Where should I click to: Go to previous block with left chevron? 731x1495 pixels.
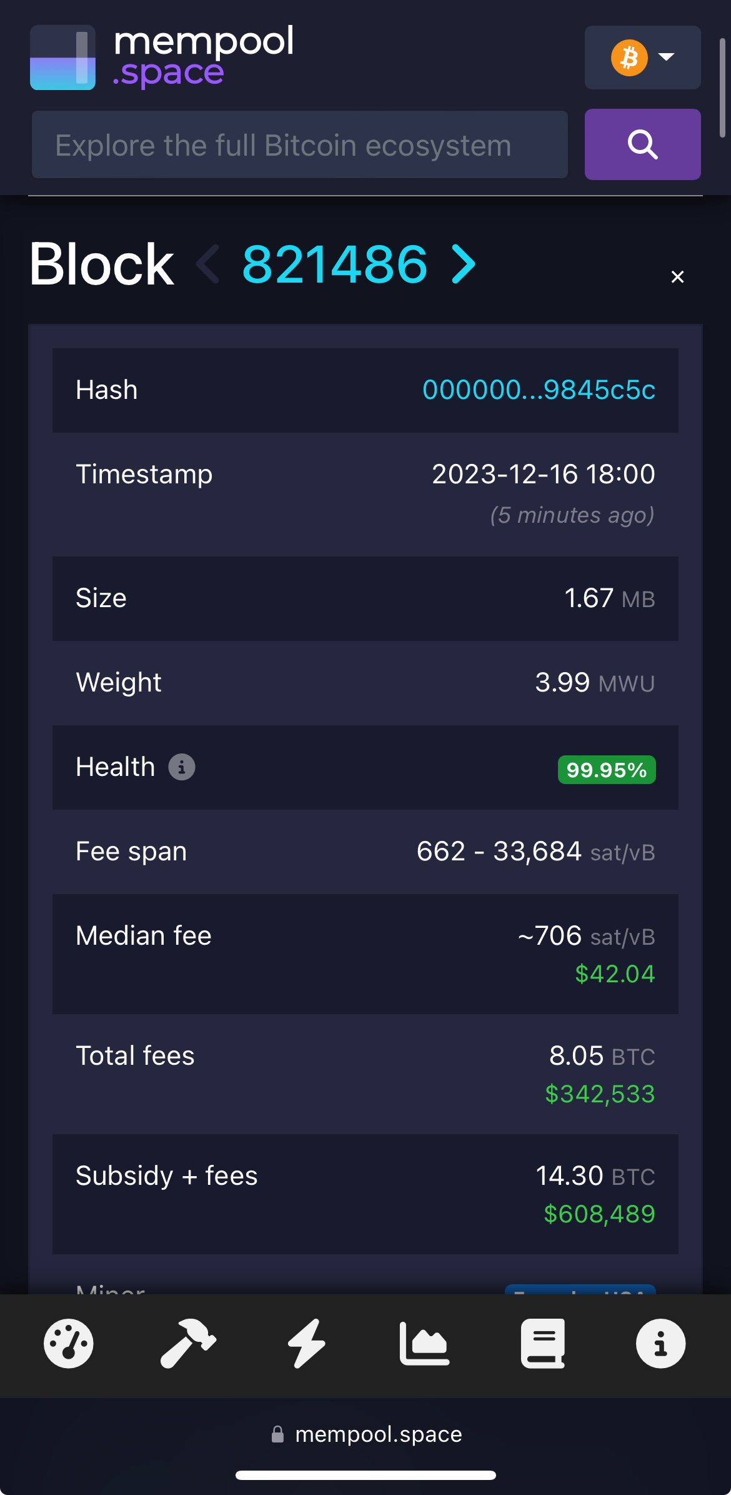(208, 264)
